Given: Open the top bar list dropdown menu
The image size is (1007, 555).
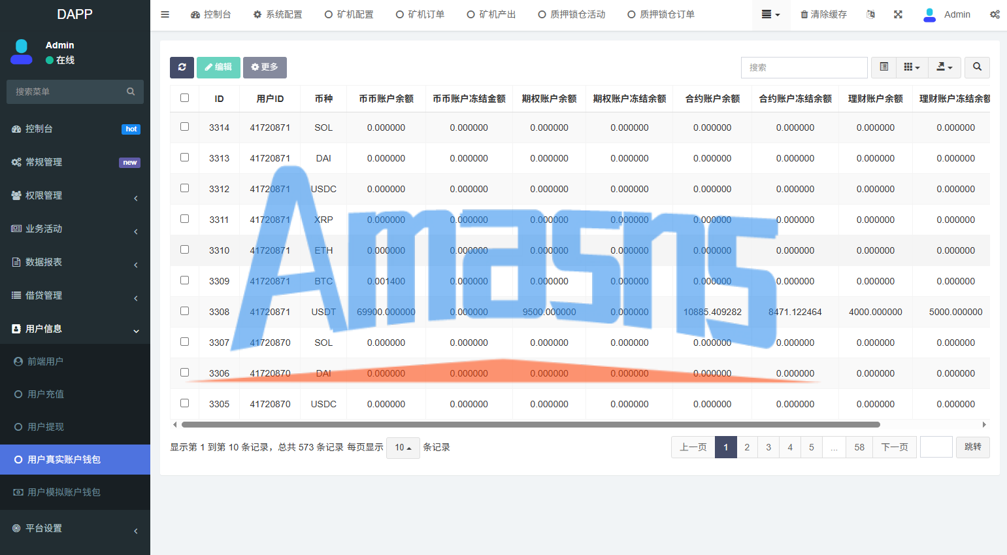Looking at the screenshot, I should click(x=771, y=14).
